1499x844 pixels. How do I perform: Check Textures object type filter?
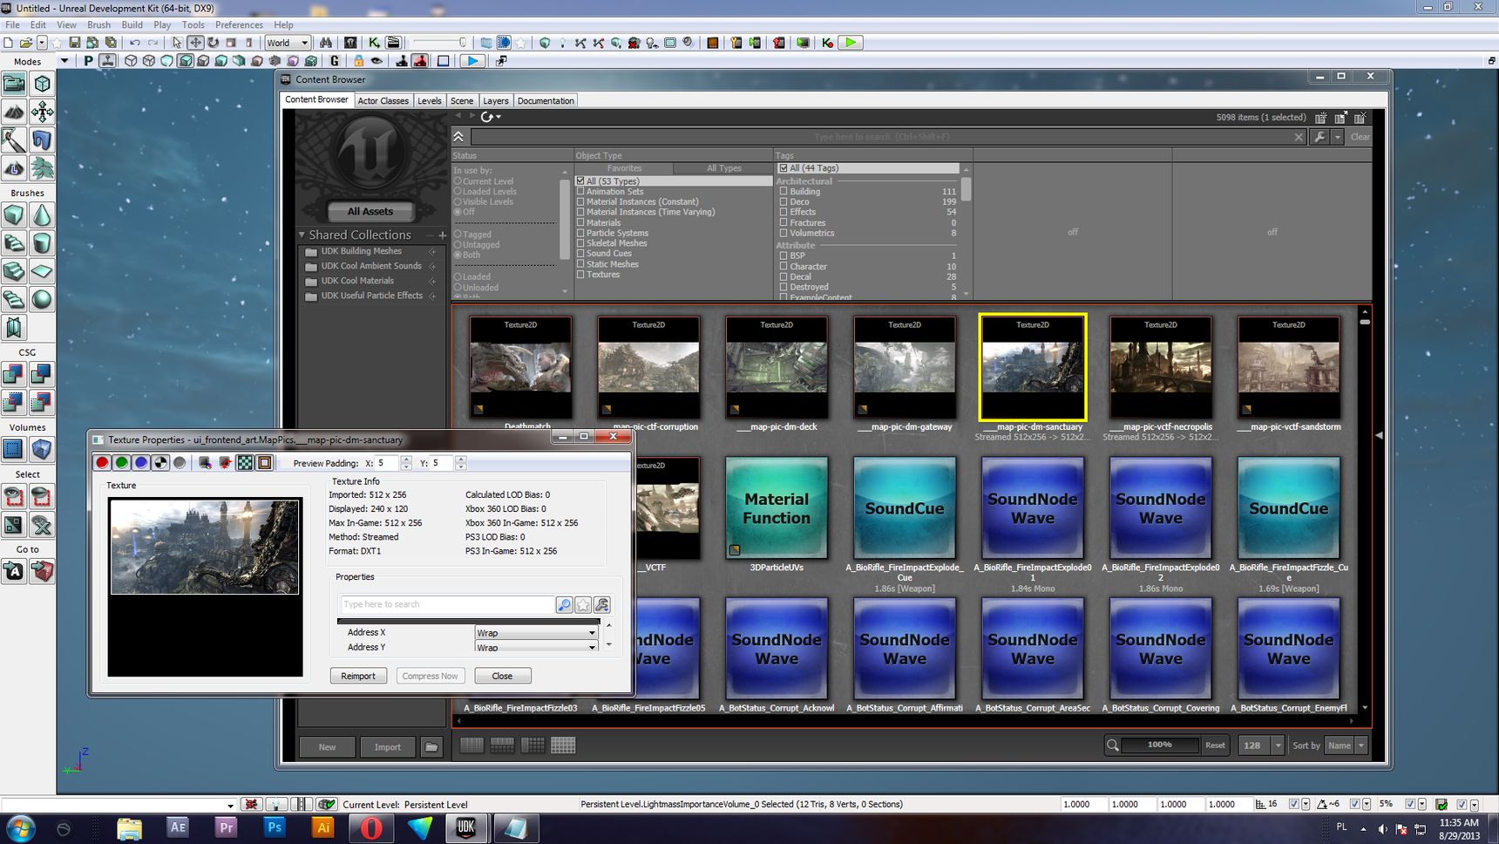[580, 275]
